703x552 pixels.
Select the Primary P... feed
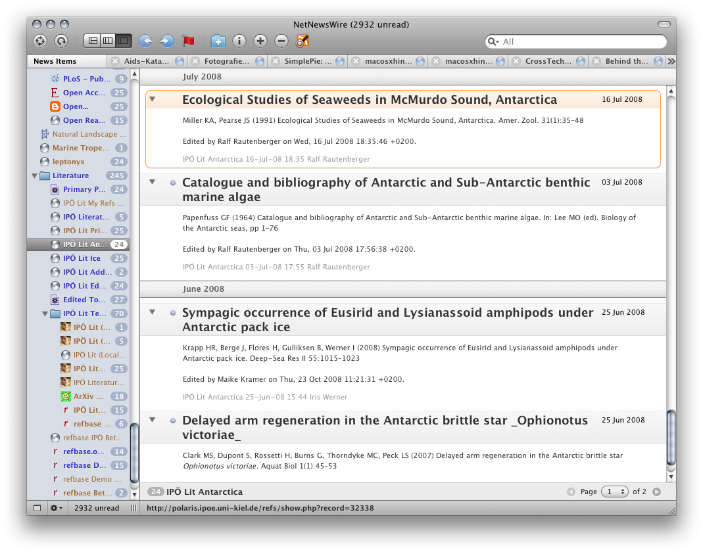pos(78,189)
